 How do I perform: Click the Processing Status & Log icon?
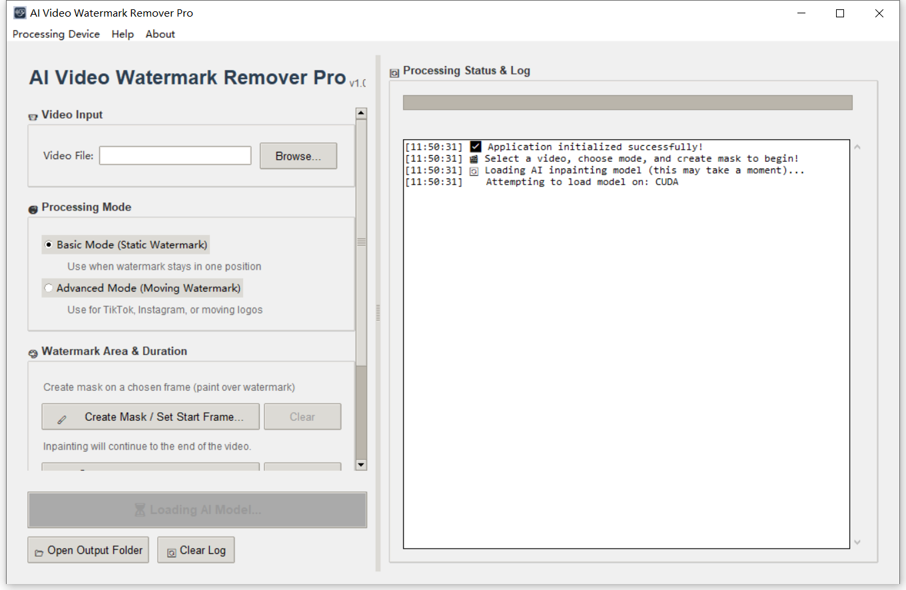394,72
